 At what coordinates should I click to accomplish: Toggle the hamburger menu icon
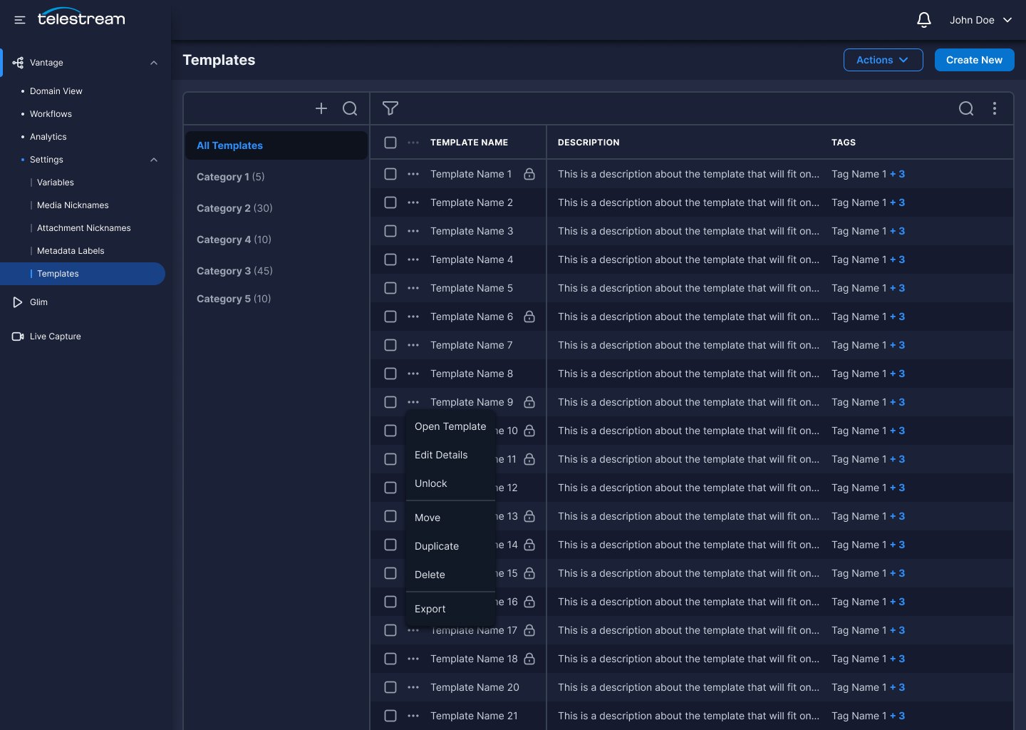(x=20, y=20)
